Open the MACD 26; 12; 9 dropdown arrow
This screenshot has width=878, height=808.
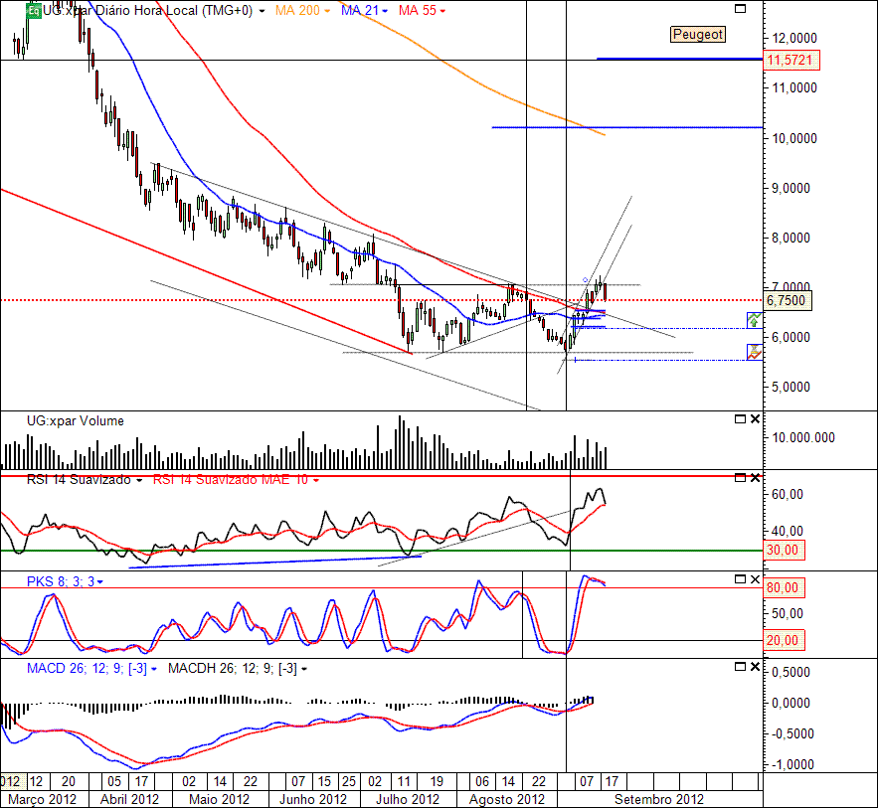tap(153, 669)
